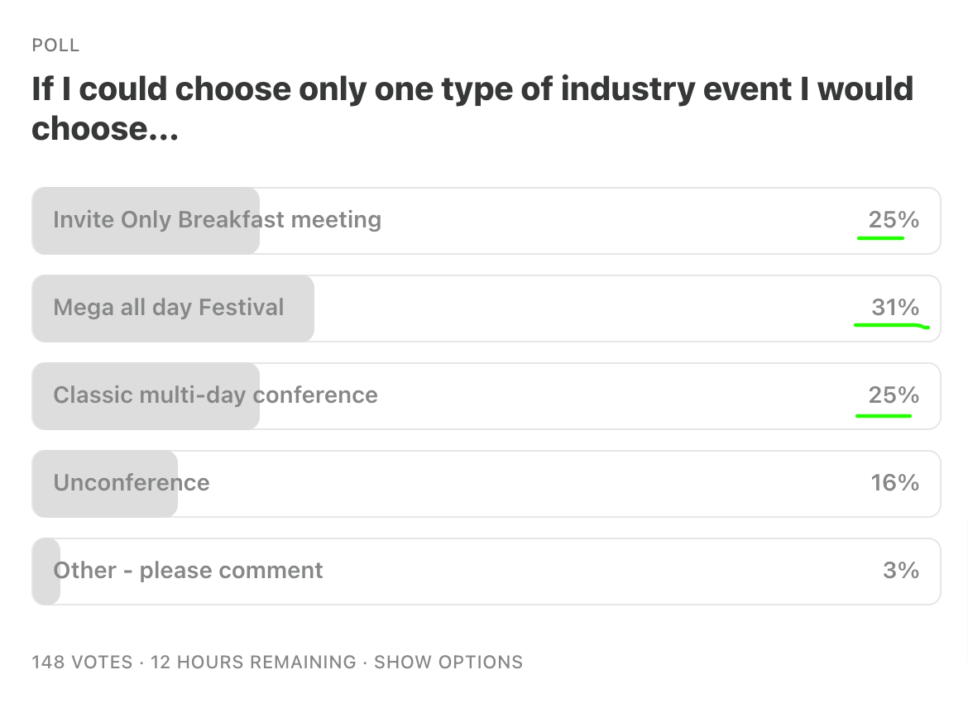Click the POLL label above question
The height and width of the screenshot is (708, 968).
55,45
